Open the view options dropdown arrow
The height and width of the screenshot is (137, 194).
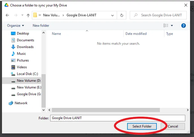click(172, 25)
